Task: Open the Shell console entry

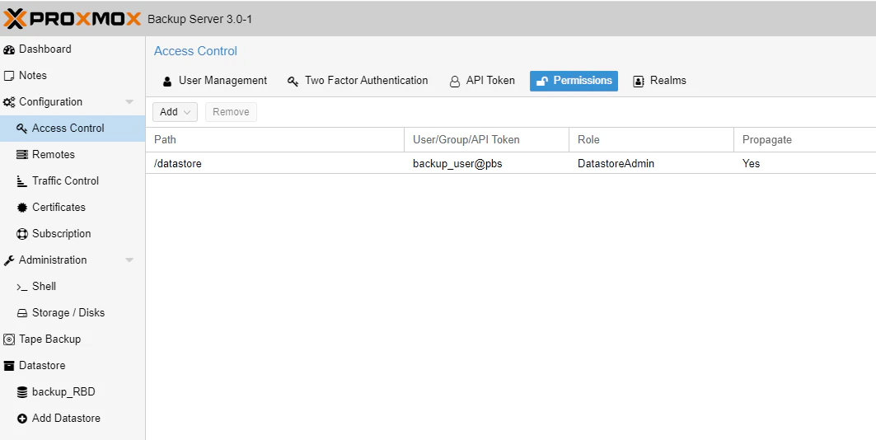Action: pos(73,286)
